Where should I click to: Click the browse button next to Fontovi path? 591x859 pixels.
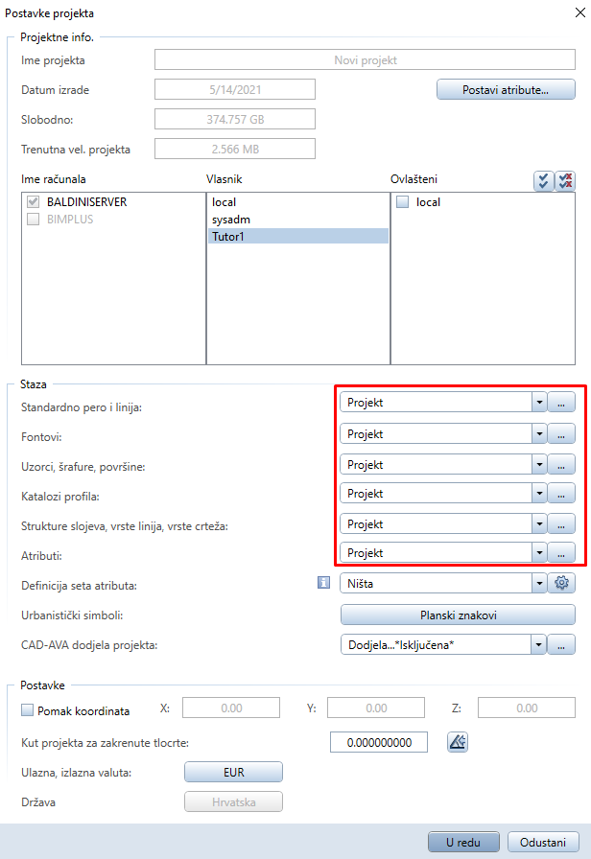coord(561,434)
